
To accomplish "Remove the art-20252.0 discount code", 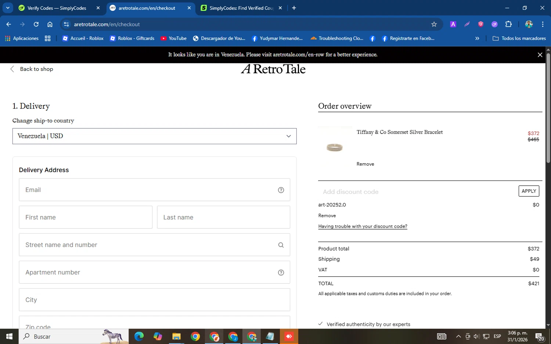I will [x=327, y=216].
